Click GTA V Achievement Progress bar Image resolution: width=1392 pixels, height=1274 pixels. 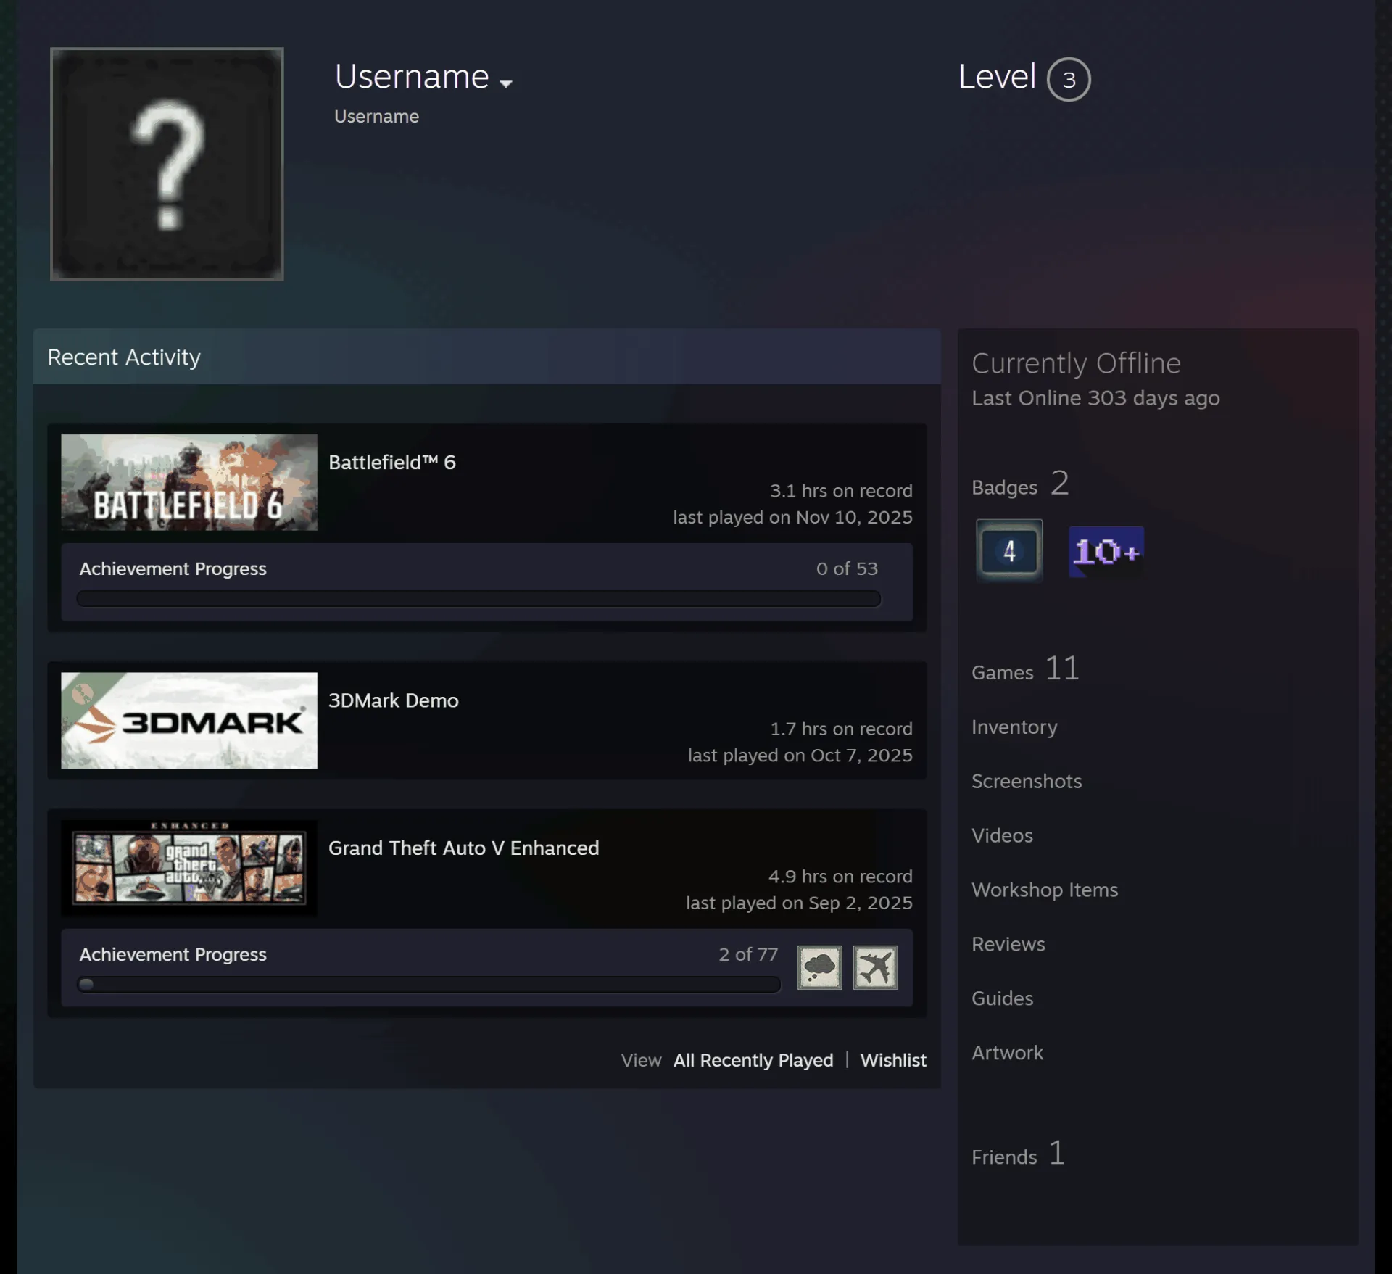(428, 984)
